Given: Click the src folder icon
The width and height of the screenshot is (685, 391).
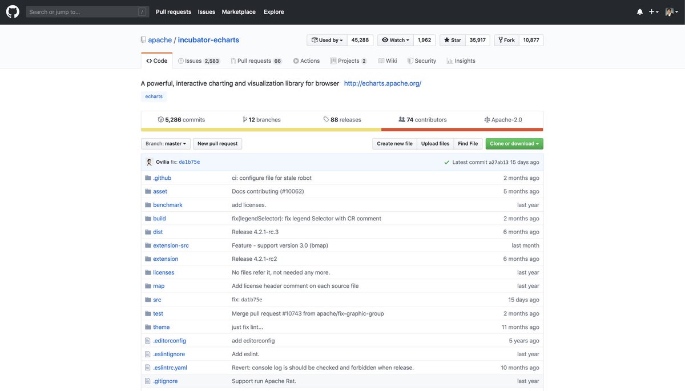Looking at the screenshot, I should (148, 300).
